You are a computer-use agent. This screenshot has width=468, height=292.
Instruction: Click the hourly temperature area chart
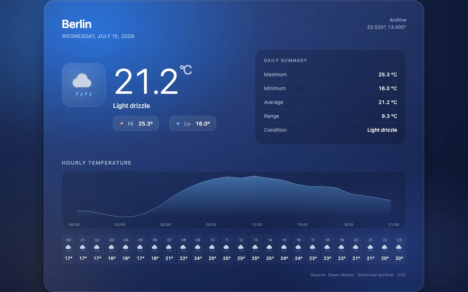coord(234,200)
